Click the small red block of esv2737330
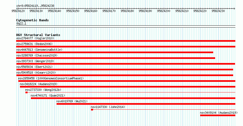243x126 pixels. [x=26, y=92]
